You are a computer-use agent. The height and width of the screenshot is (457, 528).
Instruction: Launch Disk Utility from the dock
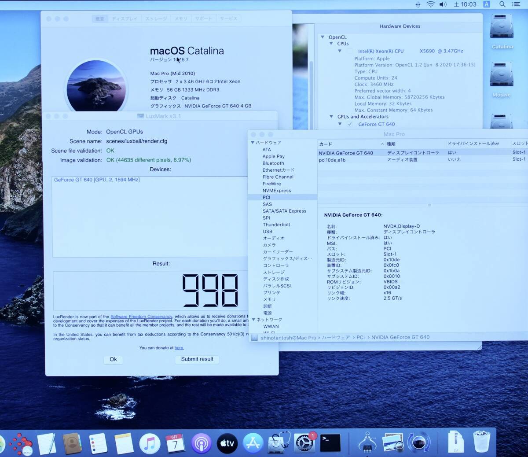[x=279, y=442]
